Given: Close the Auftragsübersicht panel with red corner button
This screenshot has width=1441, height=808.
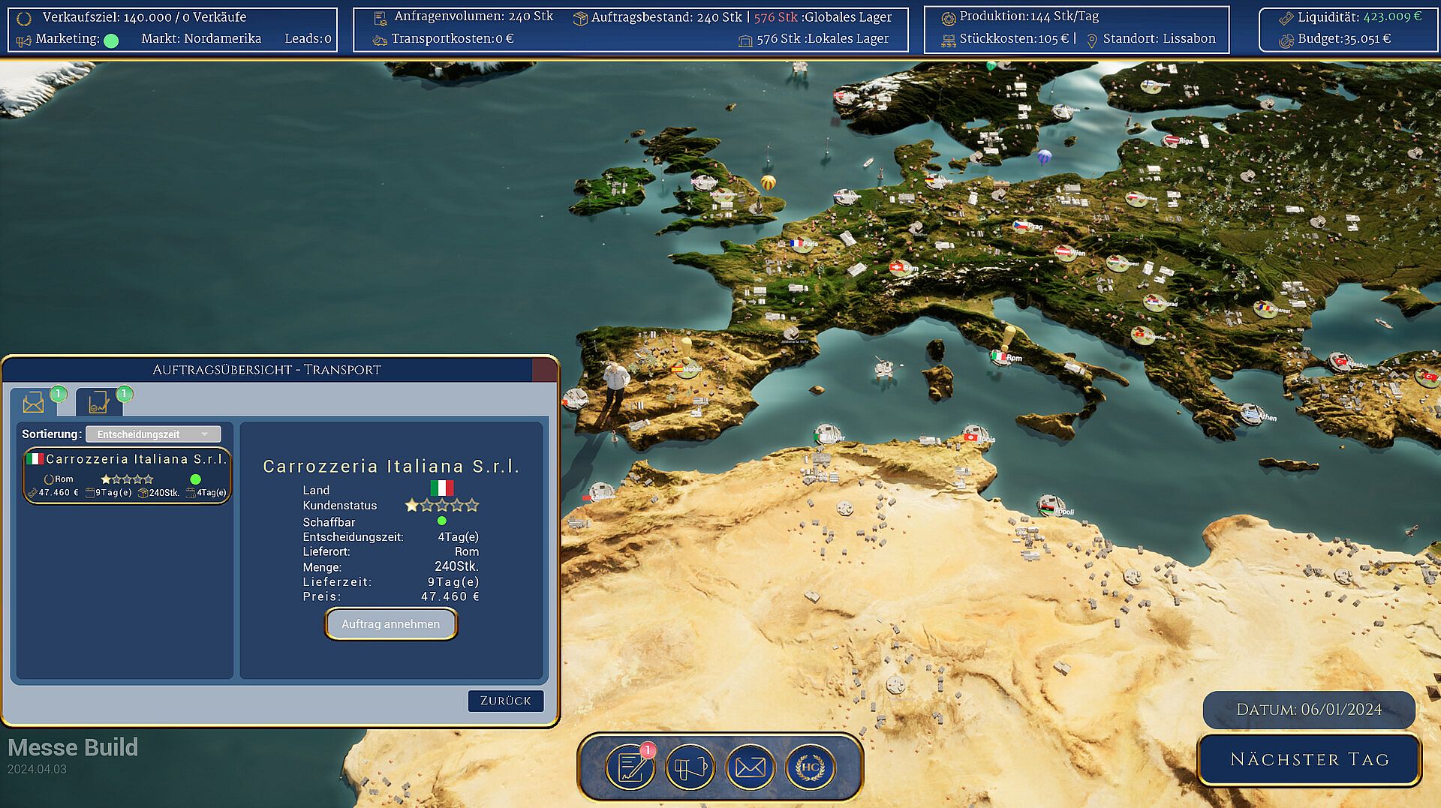Looking at the screenshot, I should click(543, 369).
